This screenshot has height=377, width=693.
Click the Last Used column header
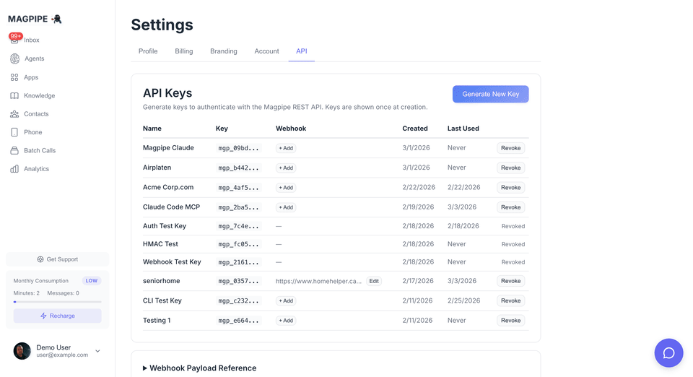(x=463, y=129)
